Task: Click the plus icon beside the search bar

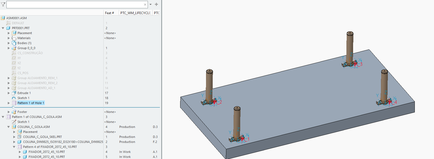Action: click(156, 4)
